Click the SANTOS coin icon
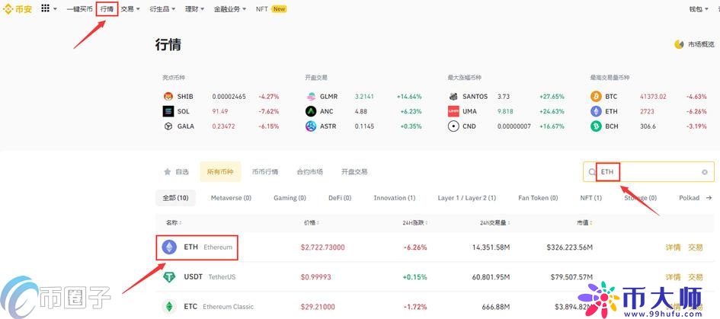 point(453,97)
